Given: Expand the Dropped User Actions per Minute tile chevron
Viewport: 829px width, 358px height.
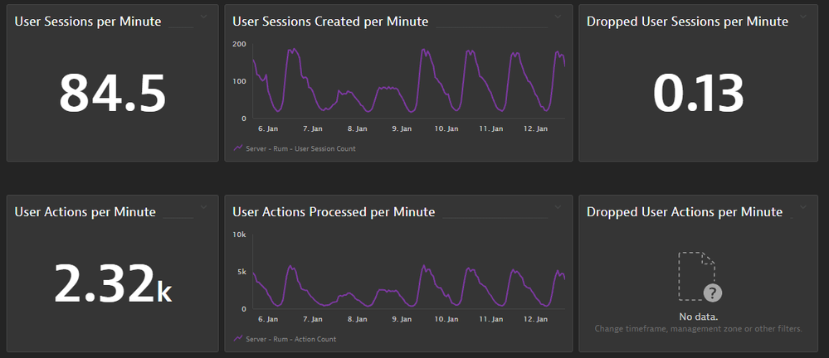Looking at the screenshot, I should coord(802,207).
